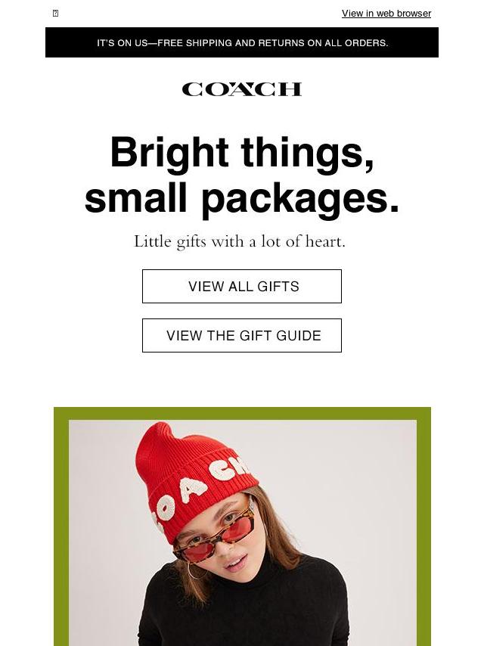The width and height of the screenshot is (484, 646).
Task: Click the white letter C patch near the beanie cuff's right edge
Action: (x=222, y=470)
